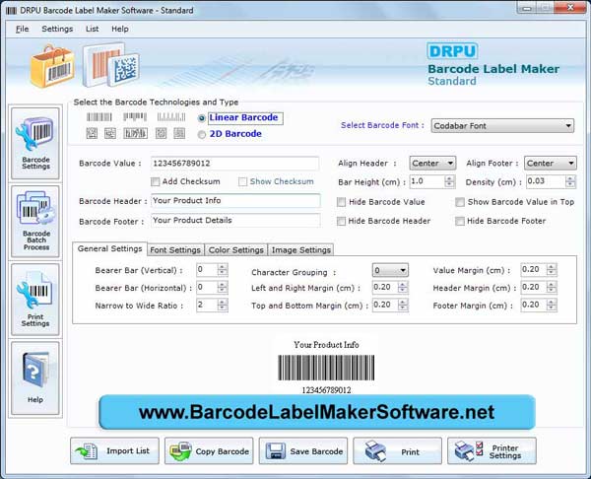The width and height of the screenshot is (591, 479).
Task: Click the DRPU brand logo
Action: click(452, 51)
